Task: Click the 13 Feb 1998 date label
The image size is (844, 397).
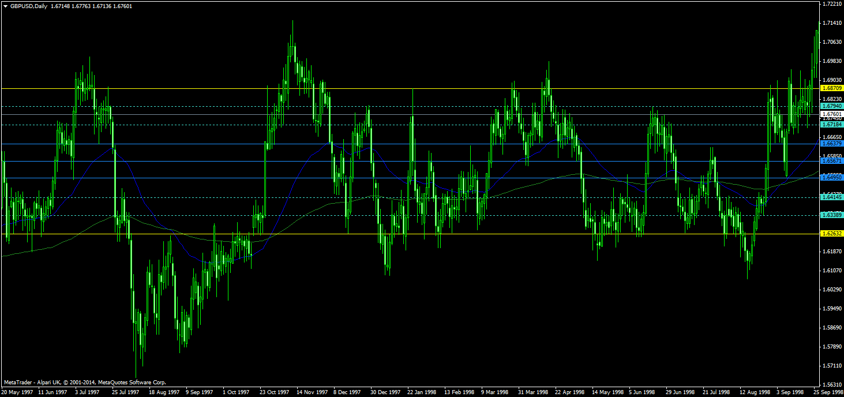Action: click(x=459, y=392)
